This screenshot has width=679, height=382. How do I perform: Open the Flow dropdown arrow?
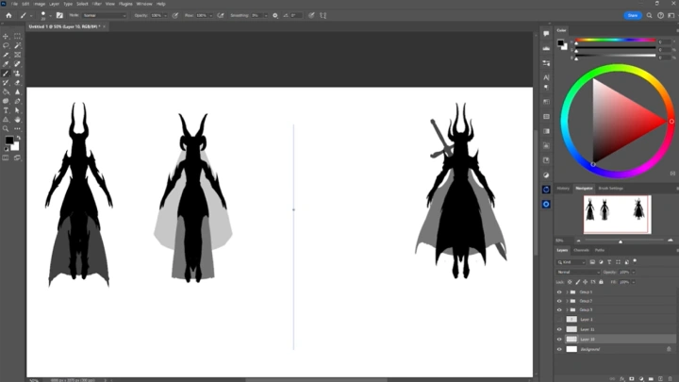(211, 16)
